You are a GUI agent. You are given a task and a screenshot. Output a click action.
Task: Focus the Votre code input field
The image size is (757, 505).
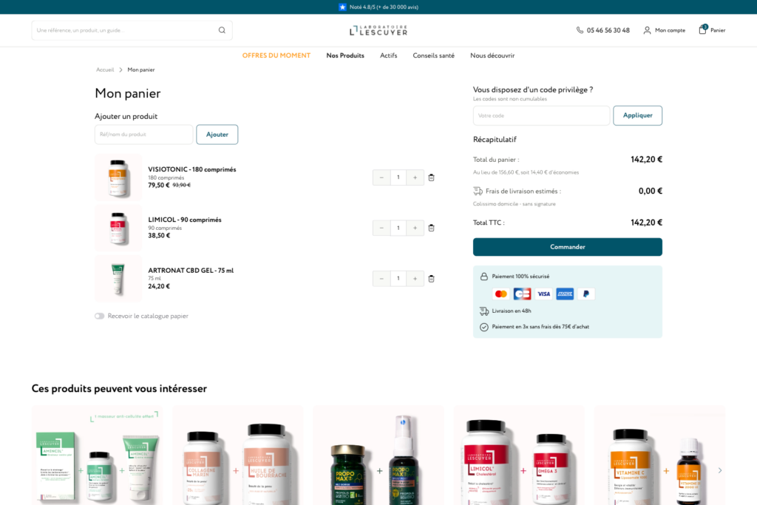pyautogui.click(x=541, y=115)
